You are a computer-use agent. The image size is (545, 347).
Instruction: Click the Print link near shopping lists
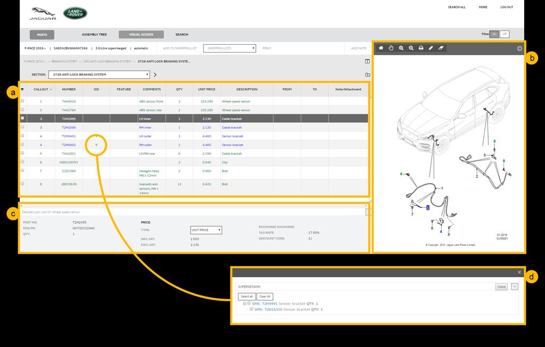click(267, 48)
